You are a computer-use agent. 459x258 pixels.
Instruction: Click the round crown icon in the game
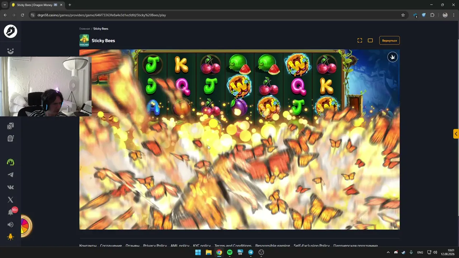click(393, 57)
